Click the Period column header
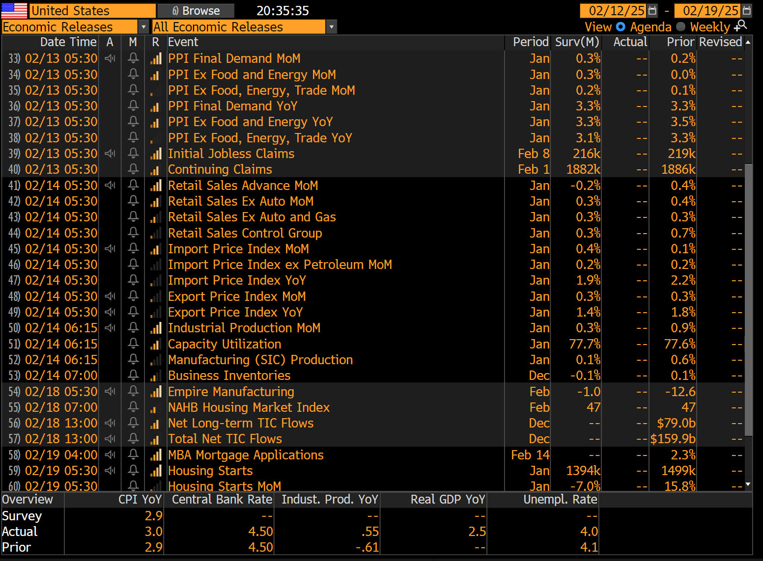This screenshot has width=763, height=561. (x=531, y=42)
